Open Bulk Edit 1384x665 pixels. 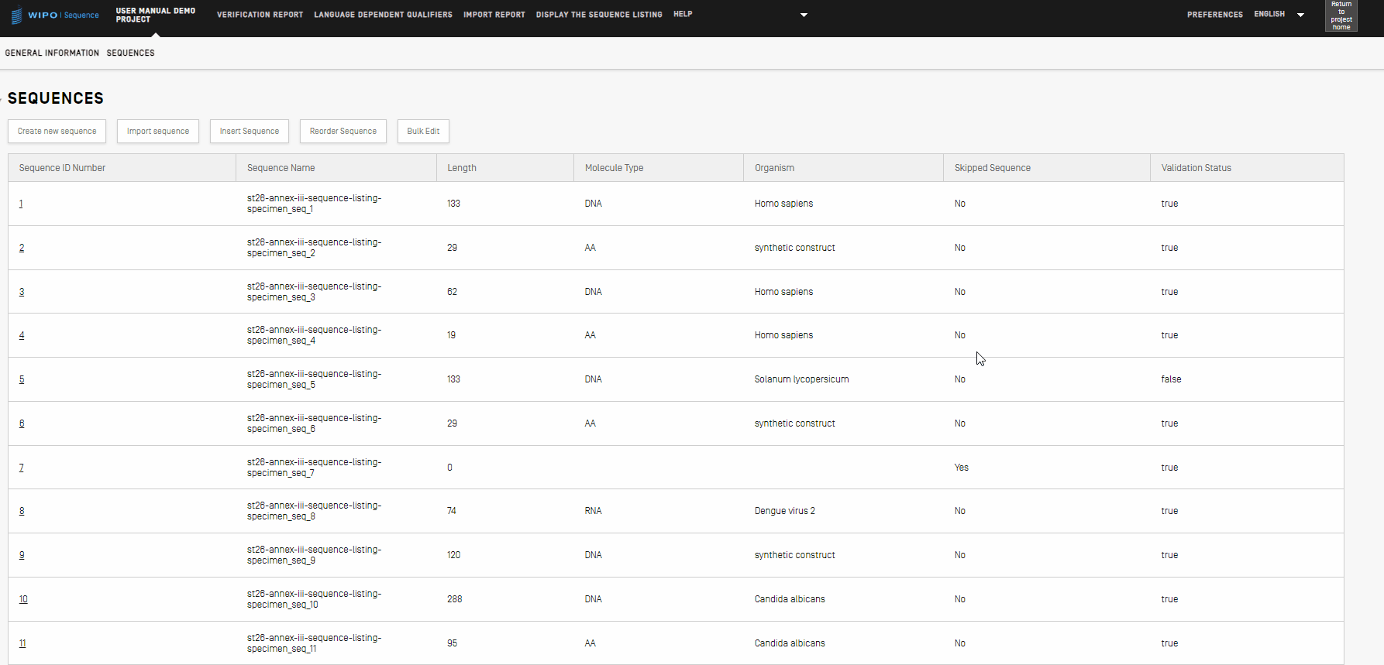click(x=423, y=132)
